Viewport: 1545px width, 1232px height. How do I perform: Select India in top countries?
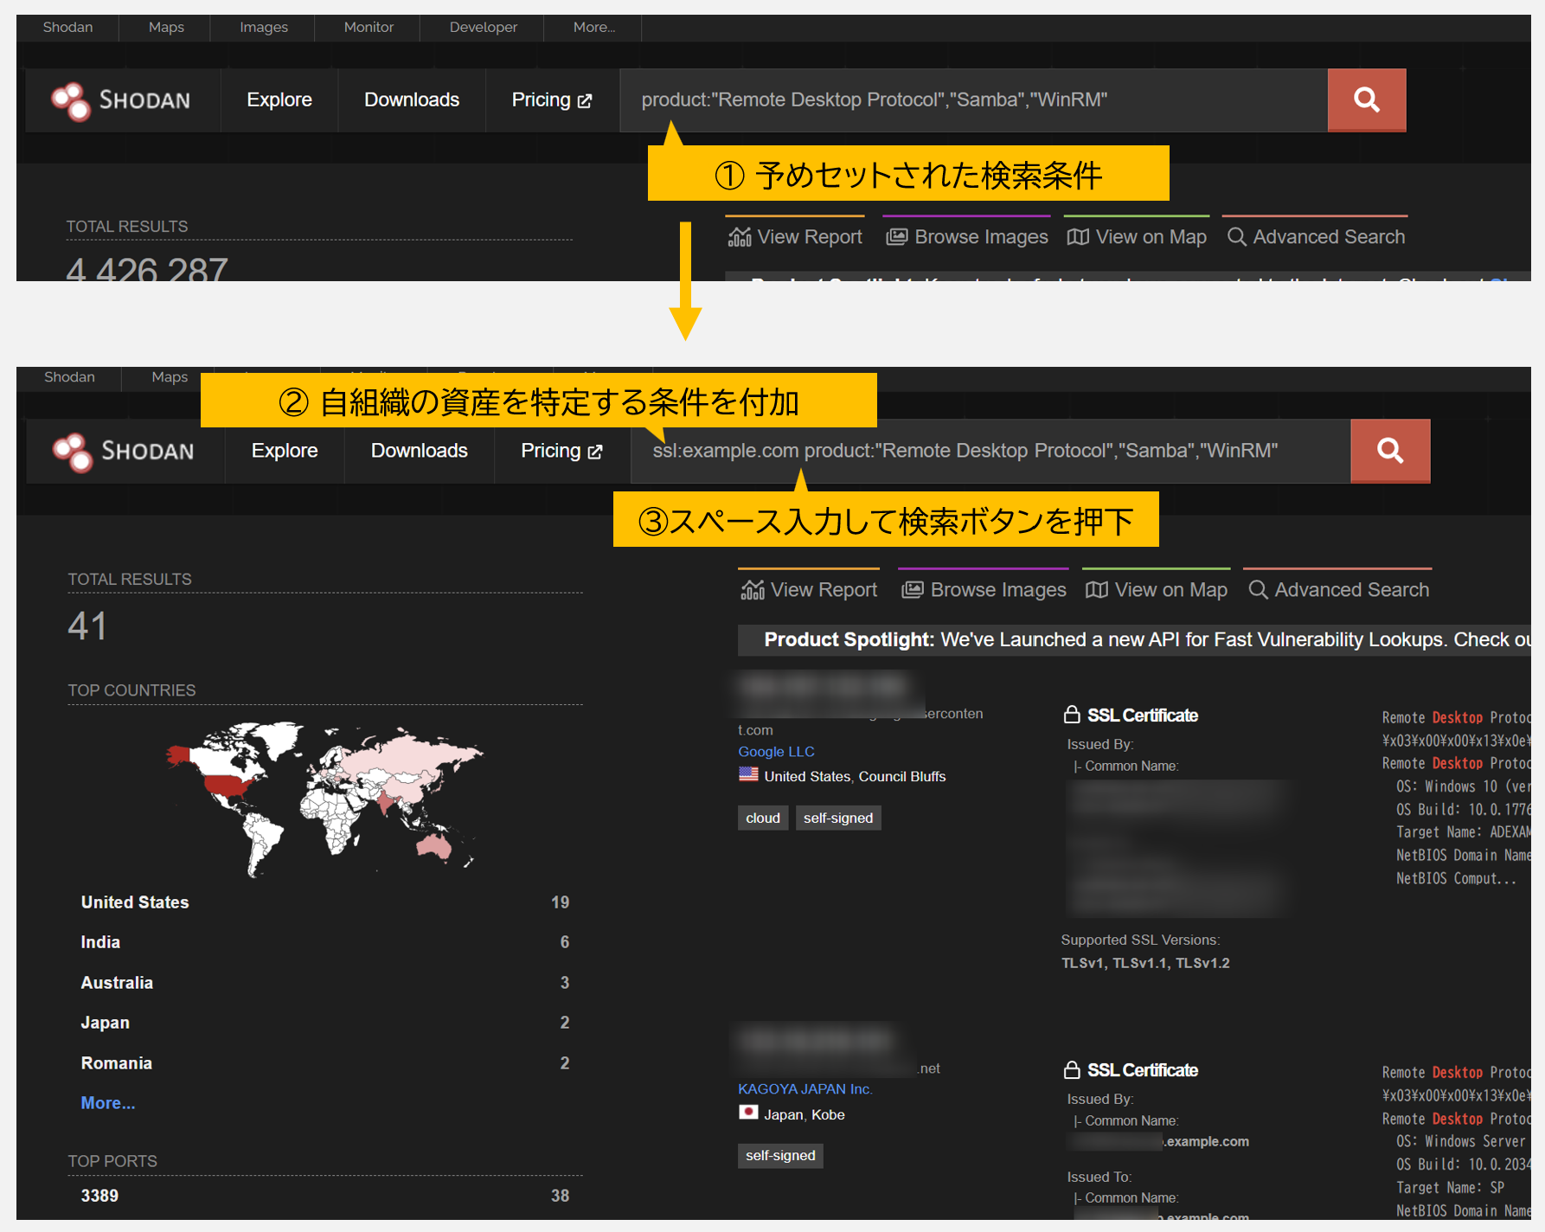click(324, 942)
